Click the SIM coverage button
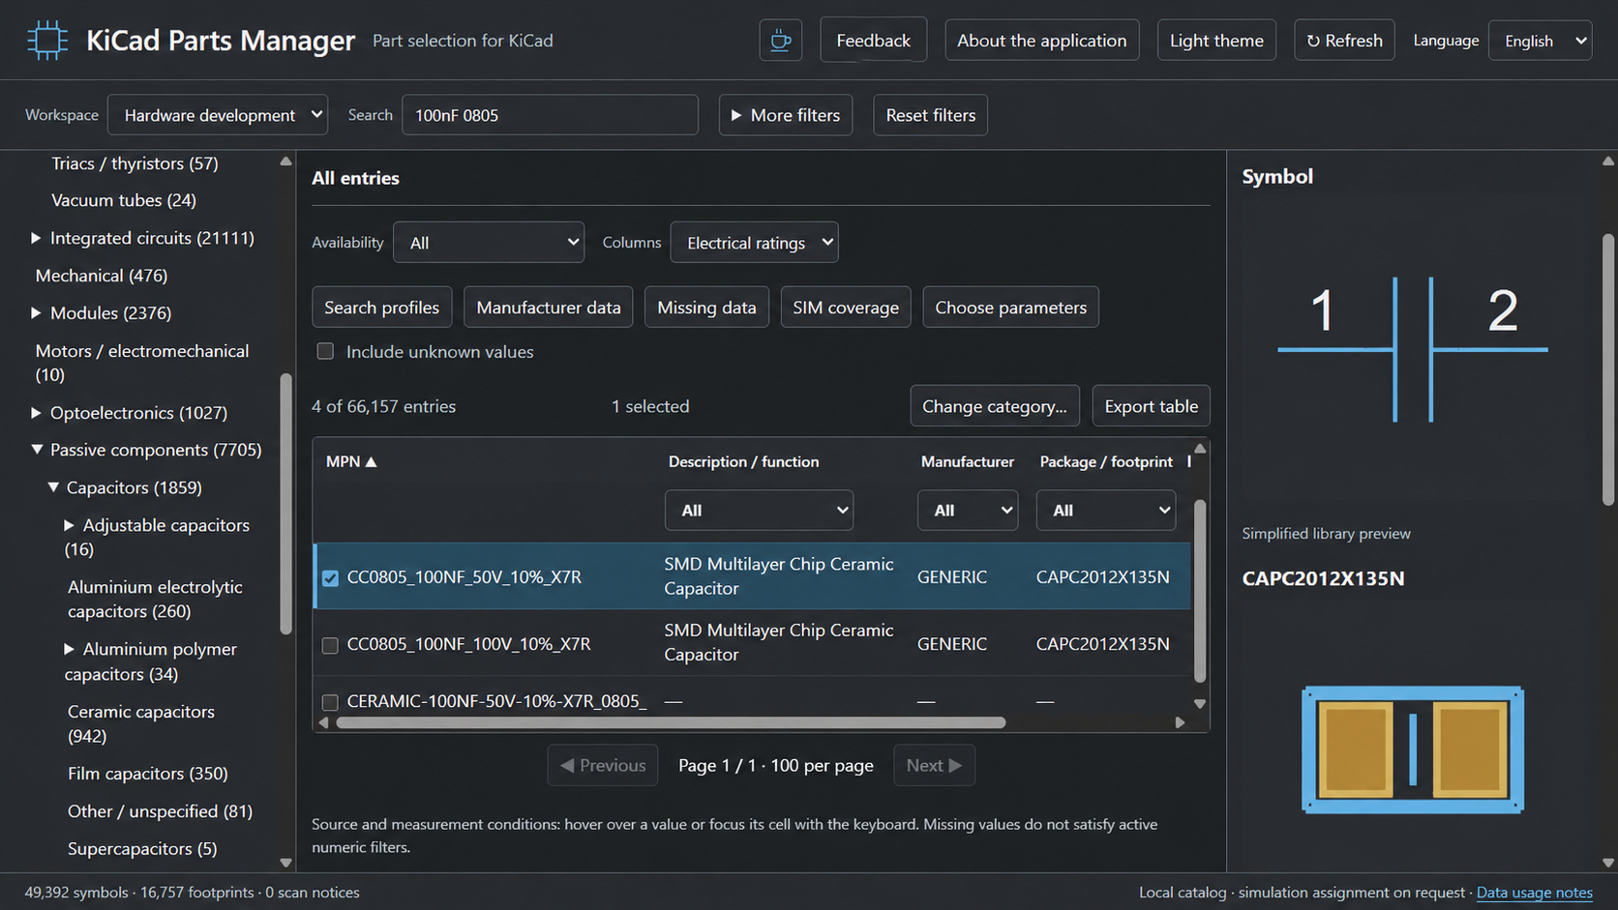The height and width of the screenshot is (910, 1618). (x=846, y=308)
